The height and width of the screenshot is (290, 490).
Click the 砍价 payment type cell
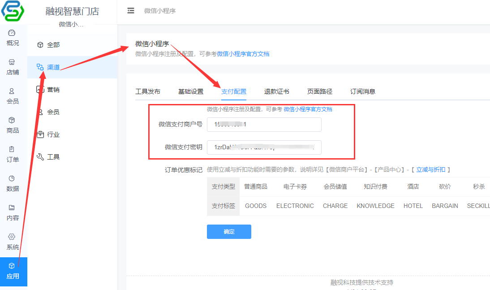pyautogui.click(x=445, y=187)
